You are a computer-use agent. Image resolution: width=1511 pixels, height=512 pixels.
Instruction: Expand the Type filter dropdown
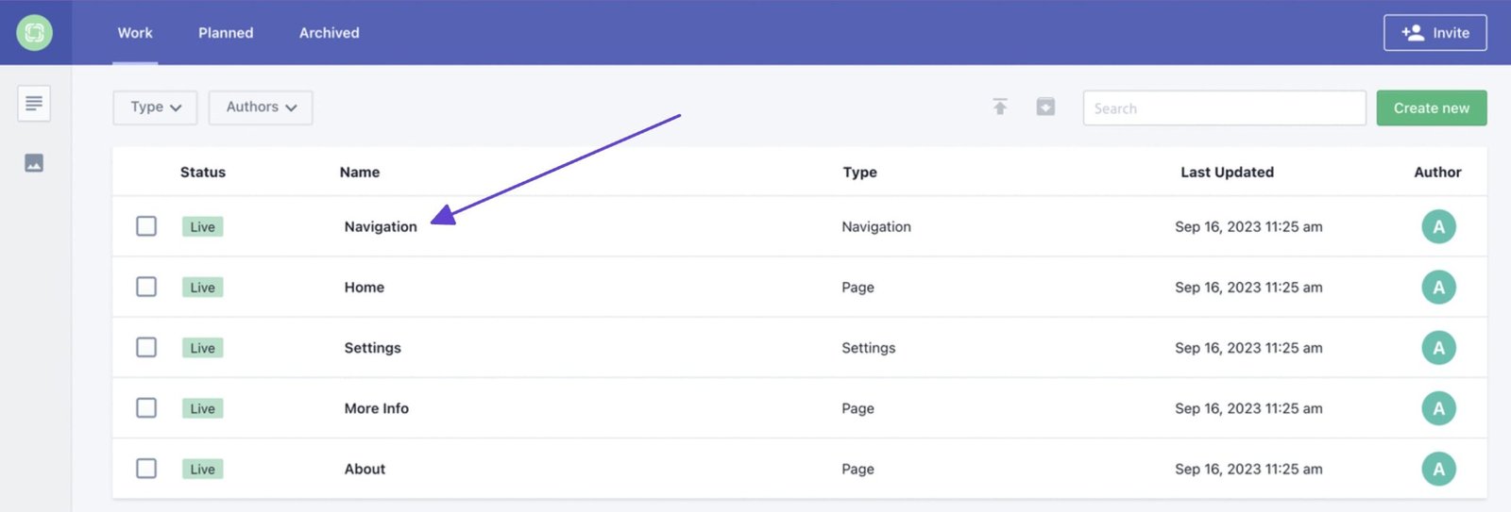click(155, 107)
